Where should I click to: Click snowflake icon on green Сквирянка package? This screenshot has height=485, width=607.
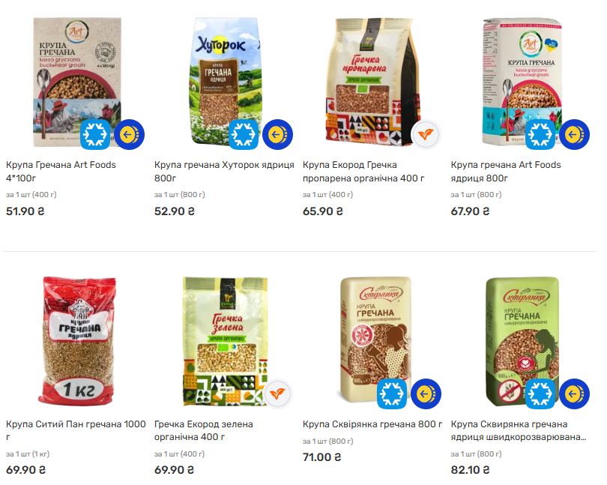(540, 394)
